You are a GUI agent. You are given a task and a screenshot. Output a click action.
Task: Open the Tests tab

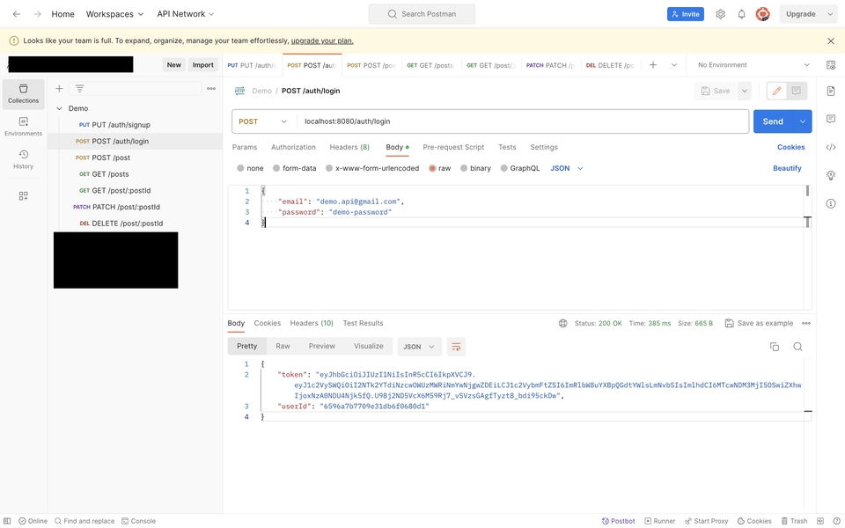(507, 147)
